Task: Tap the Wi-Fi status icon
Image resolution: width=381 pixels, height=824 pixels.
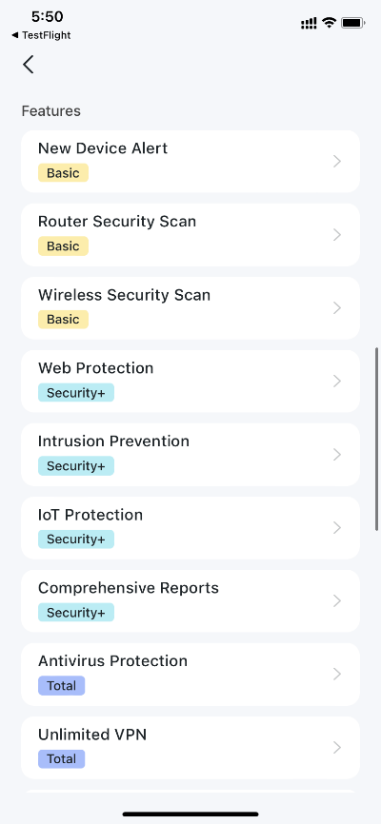Action: (x=330, y=23)
